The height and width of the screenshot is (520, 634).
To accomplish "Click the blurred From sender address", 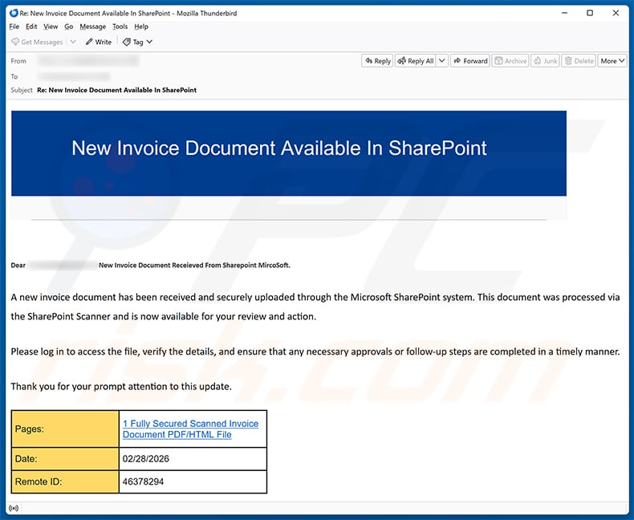I will (88, 61).
